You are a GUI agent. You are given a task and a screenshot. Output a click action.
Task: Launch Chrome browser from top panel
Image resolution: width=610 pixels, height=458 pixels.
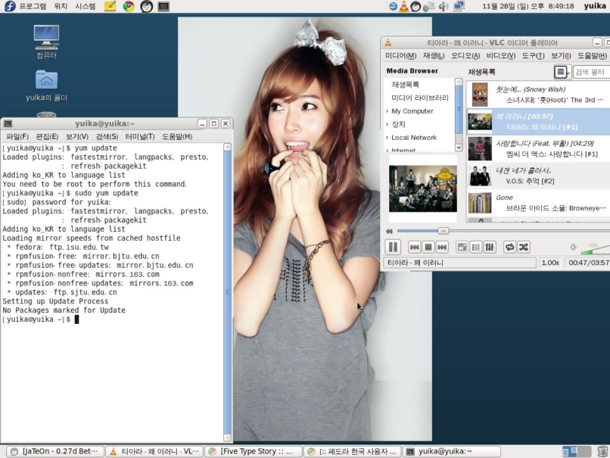pyautogui.click(x=129, y=6)
